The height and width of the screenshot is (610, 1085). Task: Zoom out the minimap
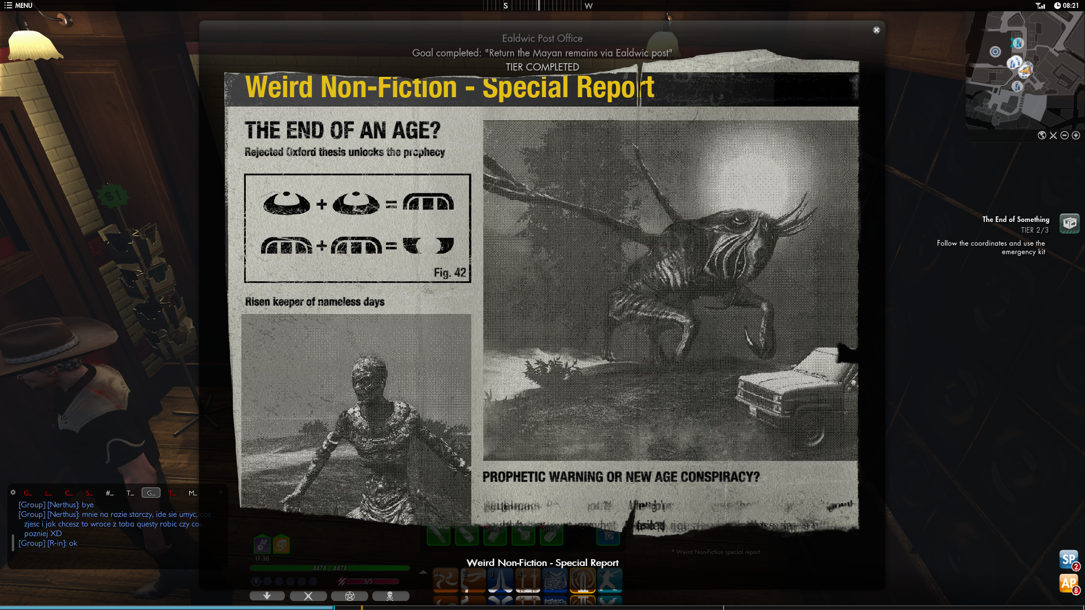point(1065,136)
